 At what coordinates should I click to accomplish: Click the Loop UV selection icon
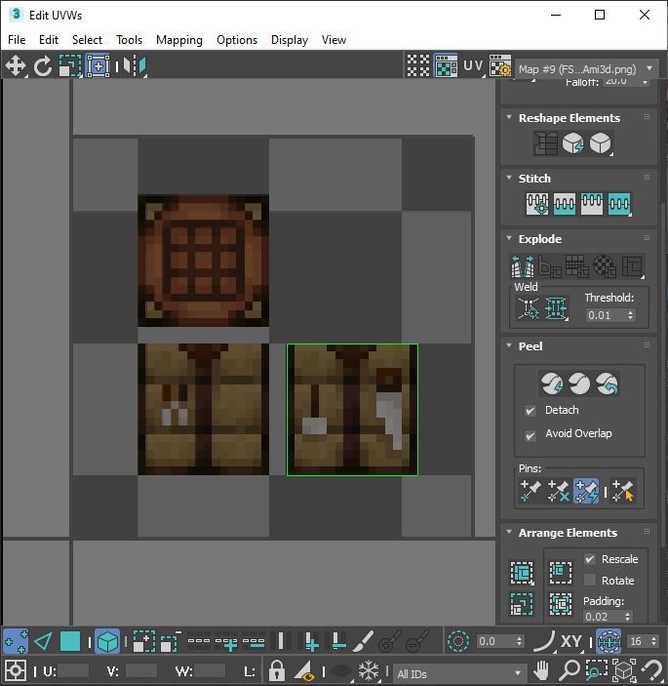(x=199, y=641)
